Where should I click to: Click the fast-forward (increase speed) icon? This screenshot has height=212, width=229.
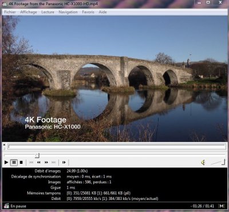pos(46,162)
